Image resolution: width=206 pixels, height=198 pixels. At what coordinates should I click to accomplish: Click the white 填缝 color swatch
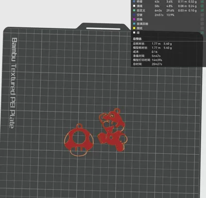point(134,6)
